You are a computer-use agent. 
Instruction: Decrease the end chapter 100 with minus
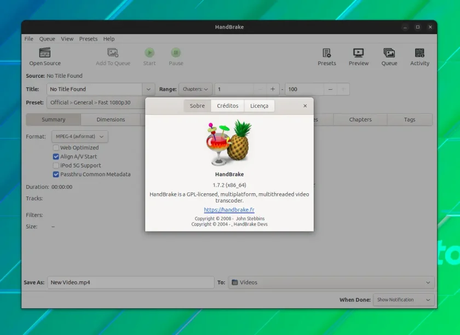coord(330,89)
